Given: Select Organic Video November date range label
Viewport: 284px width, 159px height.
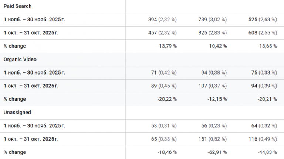Looking at the screenshot, I should [x=34, y=73].
